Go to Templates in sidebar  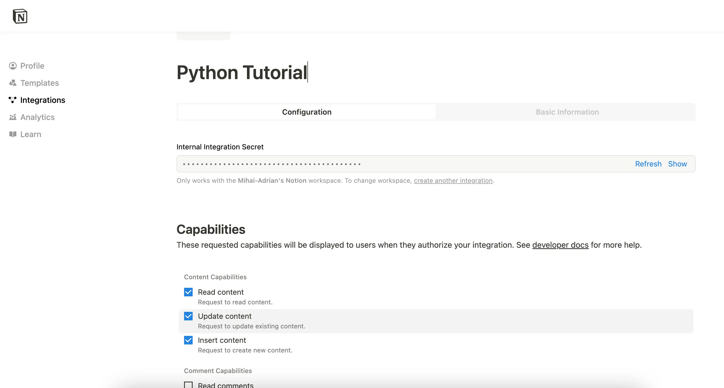(40, 83)
